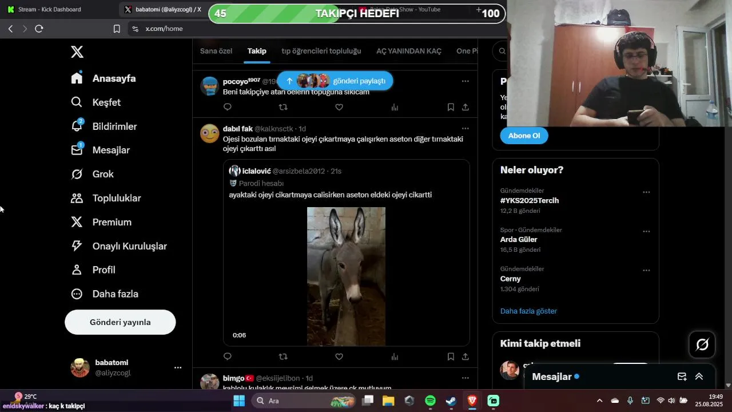Open Steam from taskbar
732x412 pixels.
(x=451, y=401)
